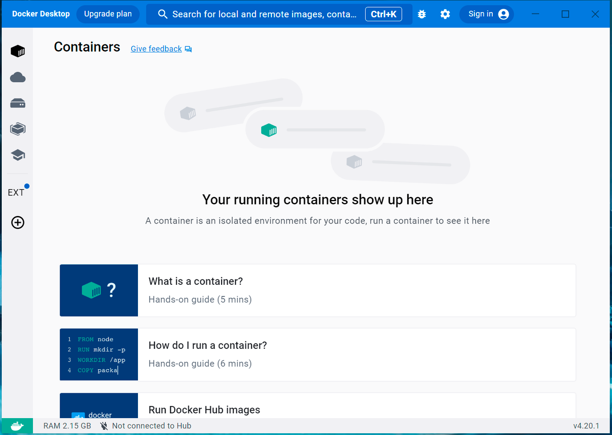The width and height of the screenshot is (612, 435).
Task: Open the Give feedback link
Action: point(156,49)
